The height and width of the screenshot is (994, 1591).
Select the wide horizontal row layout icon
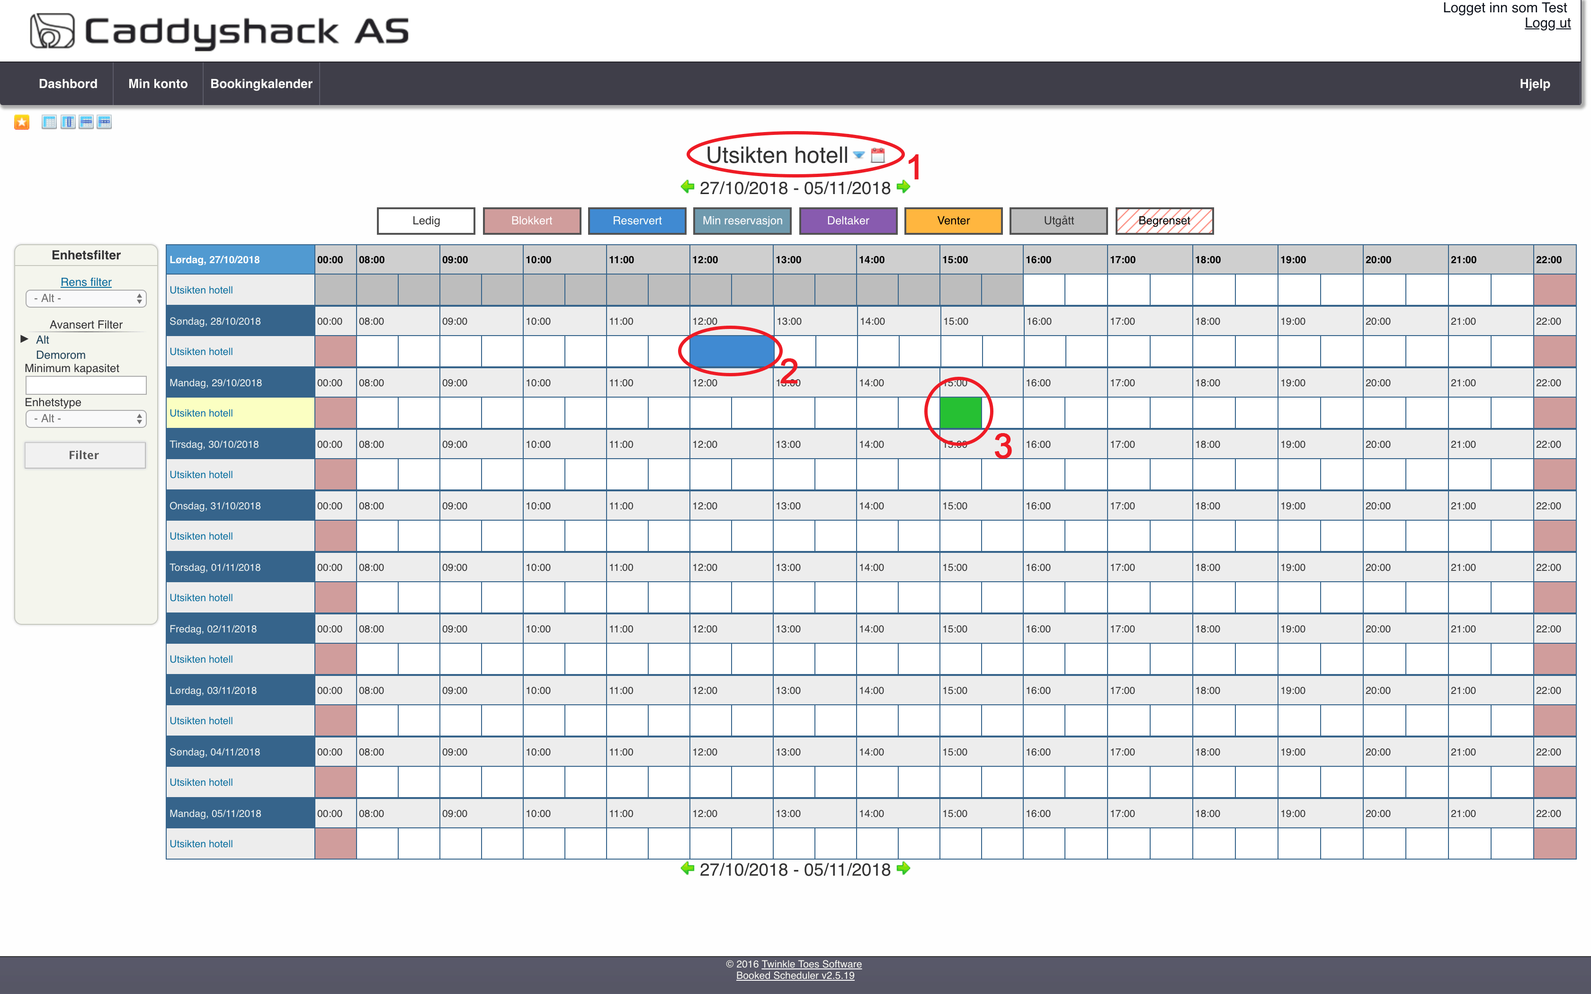pyautogui.click(x=86, y=122)
